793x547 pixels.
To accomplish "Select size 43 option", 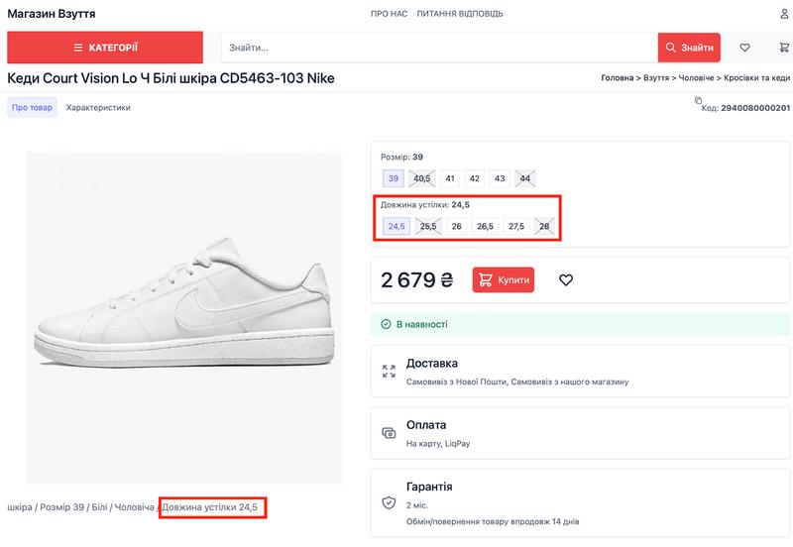I will coord(500,178).
